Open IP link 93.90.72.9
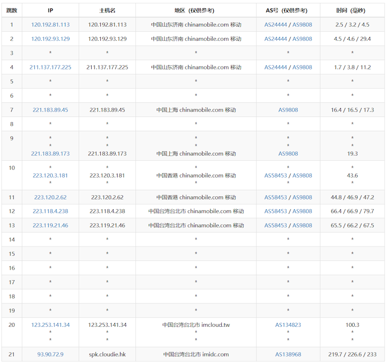 pyautogui.click(x=50, y=354)
